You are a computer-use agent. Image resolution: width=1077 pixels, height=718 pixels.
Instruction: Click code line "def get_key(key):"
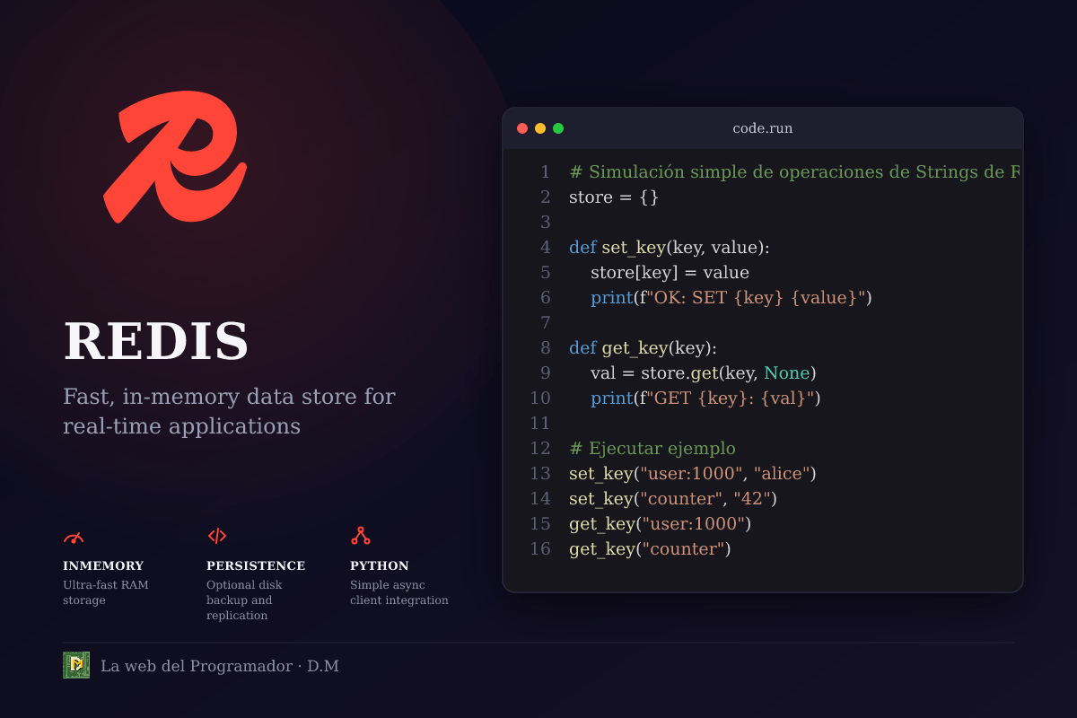(644, 347)
